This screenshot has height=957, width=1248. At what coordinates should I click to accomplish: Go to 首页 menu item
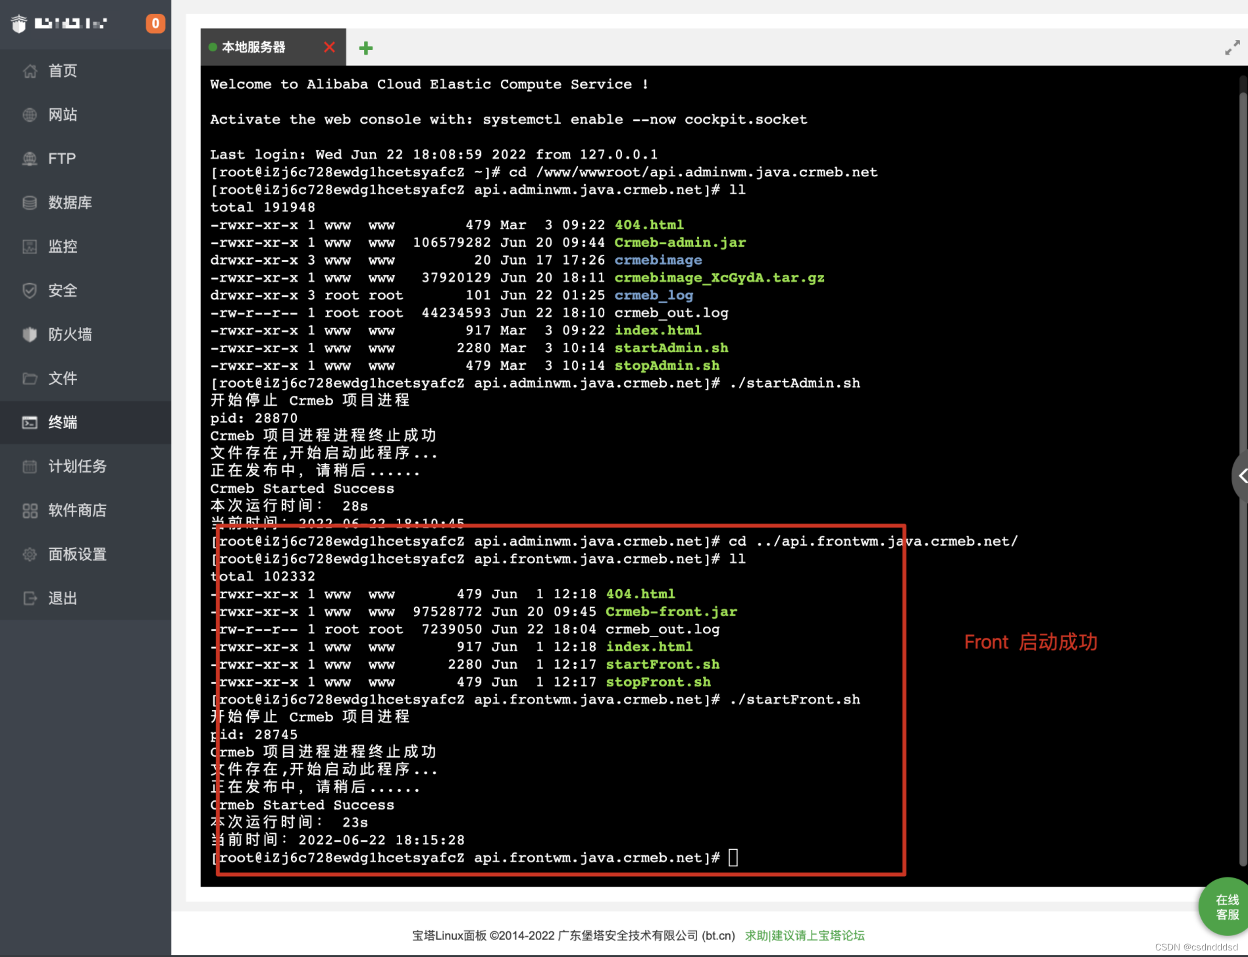(86, 71)
